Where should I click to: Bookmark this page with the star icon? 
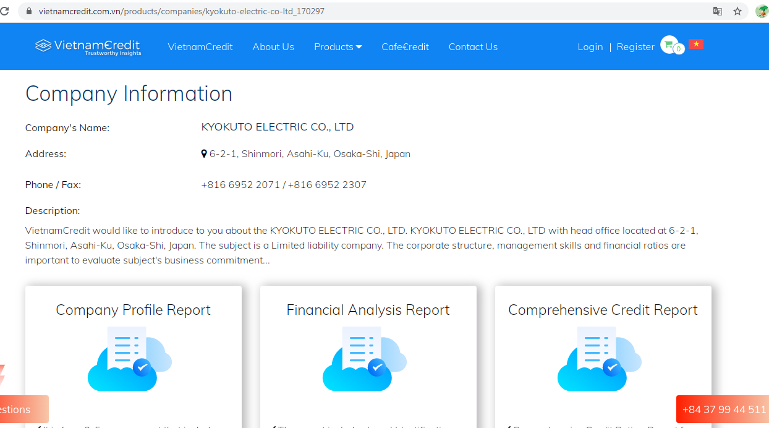(x=737, y=11)
